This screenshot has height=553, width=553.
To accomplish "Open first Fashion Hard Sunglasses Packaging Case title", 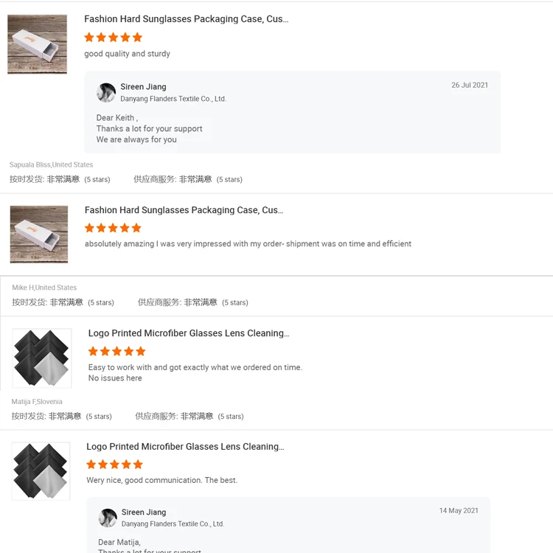I will pos(186,19).
